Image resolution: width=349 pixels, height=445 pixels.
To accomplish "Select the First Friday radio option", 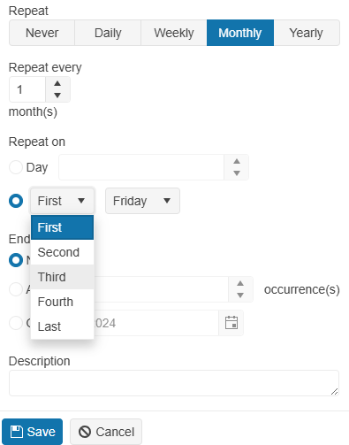I will pyautogui.click(x=16, y=201).
